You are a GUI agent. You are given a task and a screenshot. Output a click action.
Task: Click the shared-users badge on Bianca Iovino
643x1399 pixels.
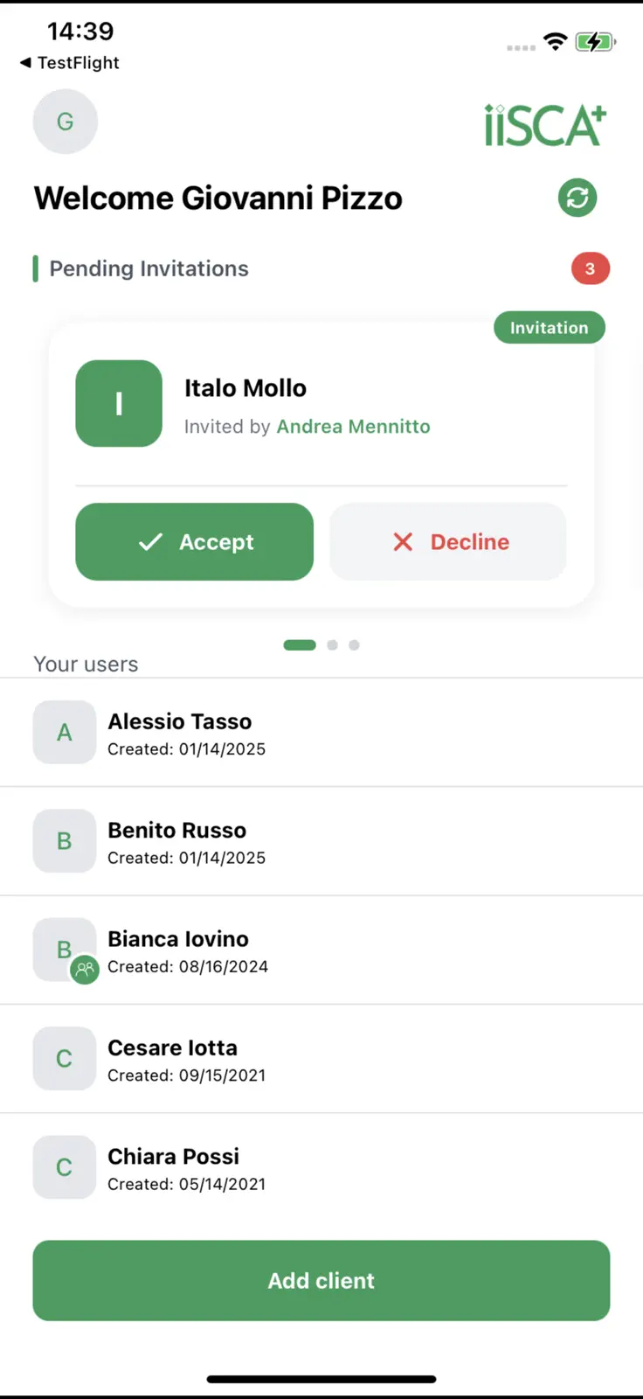tap(85, 969)
